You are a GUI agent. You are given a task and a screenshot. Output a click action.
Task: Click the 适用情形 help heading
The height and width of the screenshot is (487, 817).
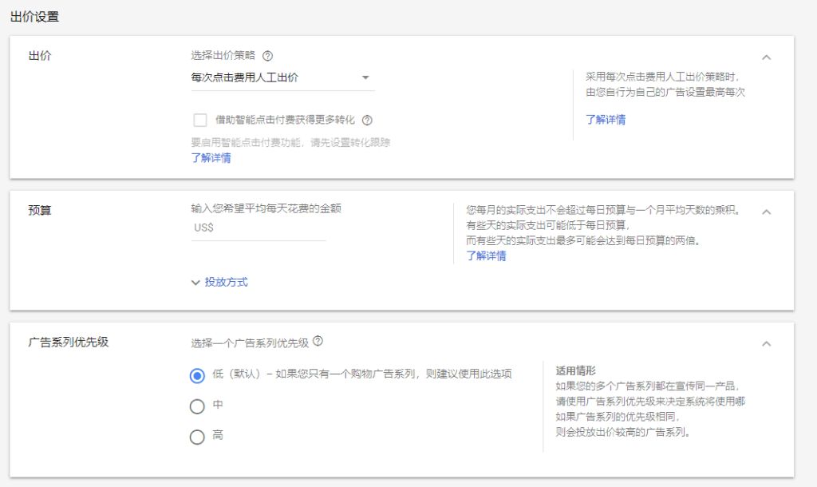pyautogui.click(x=576, y=370)
